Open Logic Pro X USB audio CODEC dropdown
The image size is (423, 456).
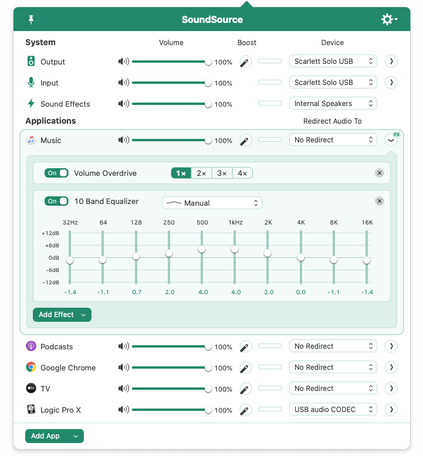click(x=333, y=409)
